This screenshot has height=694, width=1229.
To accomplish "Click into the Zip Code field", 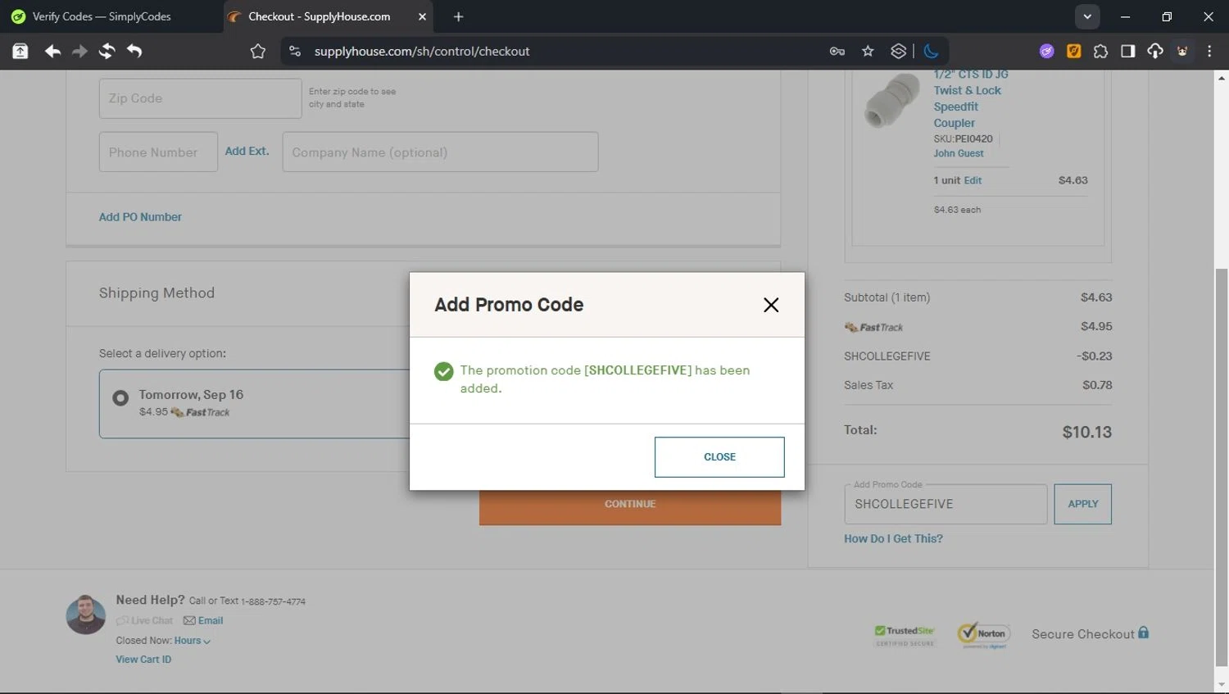I will [x=200, y=98].
